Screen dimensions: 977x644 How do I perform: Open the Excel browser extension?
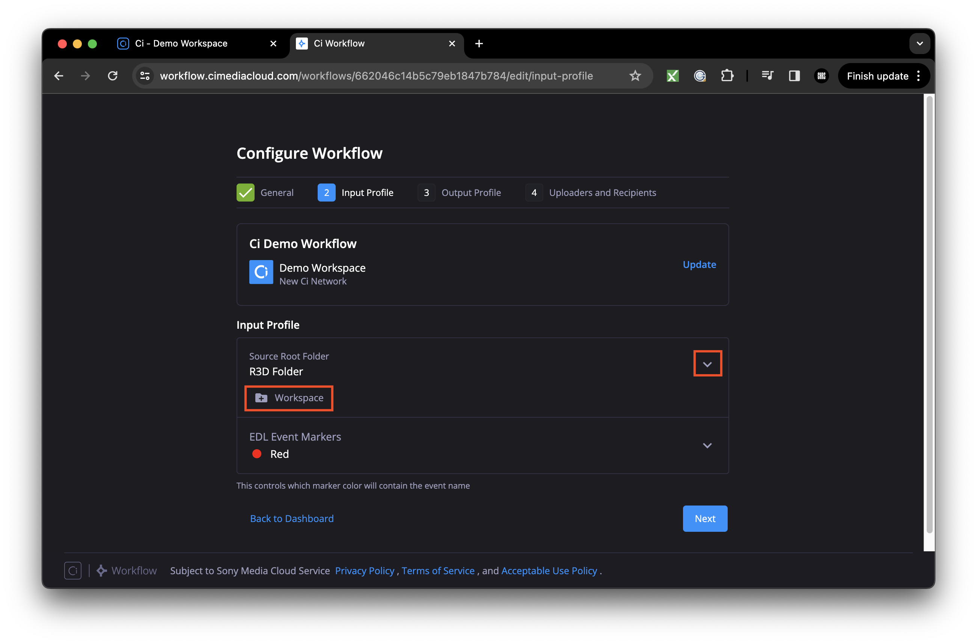[672, 75]
